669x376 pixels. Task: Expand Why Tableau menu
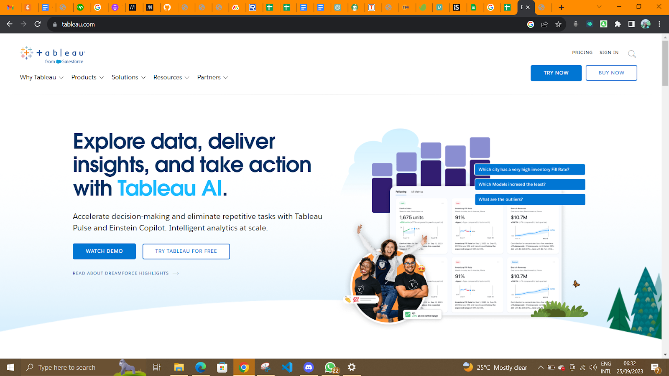[41, 77]
